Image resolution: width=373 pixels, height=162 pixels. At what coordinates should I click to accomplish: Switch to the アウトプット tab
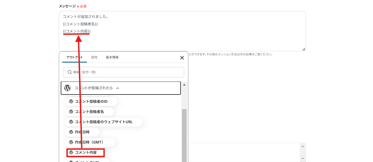[75, 57]
